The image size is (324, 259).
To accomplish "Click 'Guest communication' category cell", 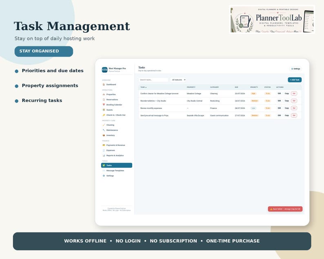I will pos(219,115).
